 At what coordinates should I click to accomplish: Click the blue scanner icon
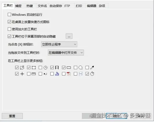[57, 74]
